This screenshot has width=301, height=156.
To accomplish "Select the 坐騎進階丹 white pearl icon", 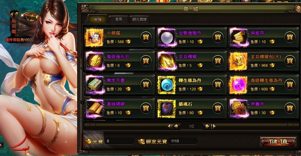I will (x=167, y=38).
